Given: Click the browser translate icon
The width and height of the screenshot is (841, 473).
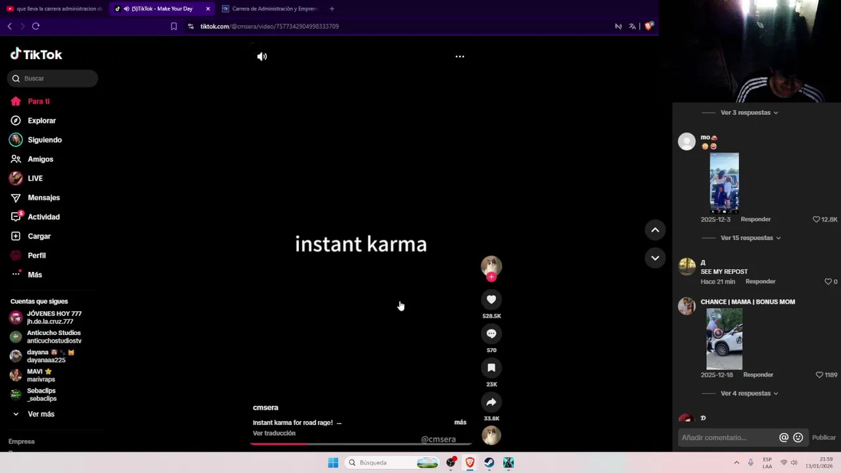Looking at the screenshot, I should point(632,26).
